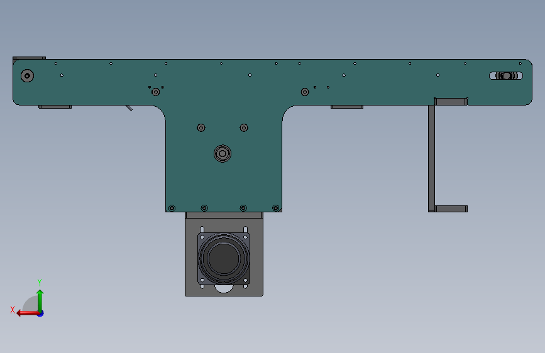
Task: Select the central bearing shaft on the plate
Action: [223, 153]
